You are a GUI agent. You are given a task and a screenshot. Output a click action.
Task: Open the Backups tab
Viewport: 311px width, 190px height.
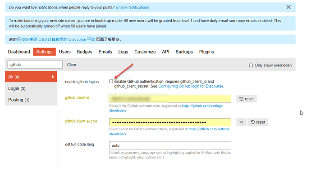(x=184, y=52)
